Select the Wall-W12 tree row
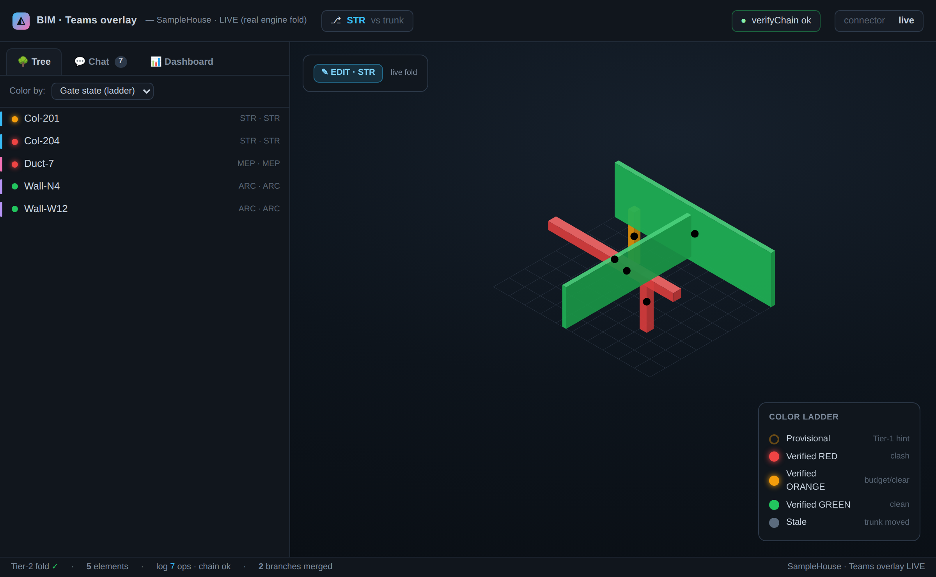Screen dimensions: 936x577 [x=145, y=209]
